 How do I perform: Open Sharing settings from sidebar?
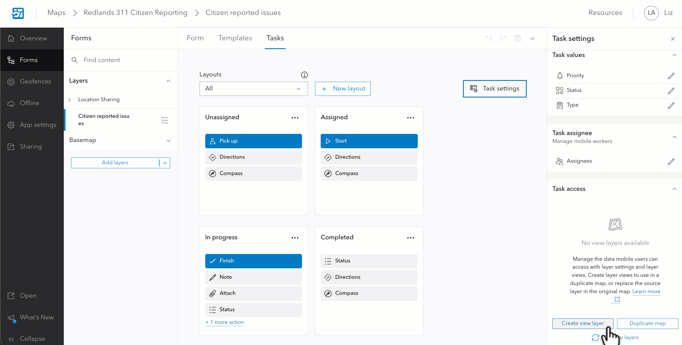(32, 146)
